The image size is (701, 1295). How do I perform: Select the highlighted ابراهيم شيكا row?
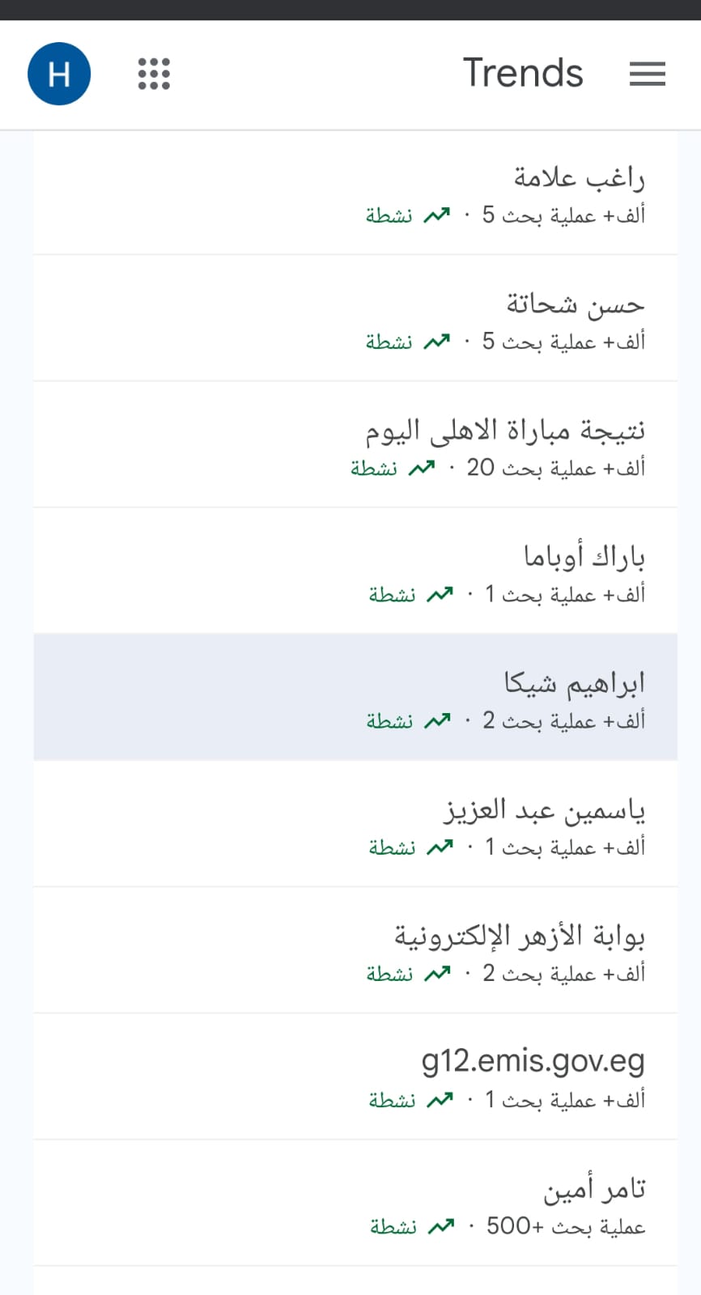click(x=355, y=697)
